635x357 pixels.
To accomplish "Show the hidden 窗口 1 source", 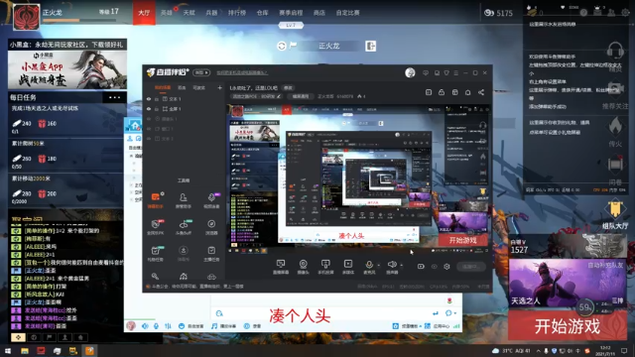I will coord(149,129).
